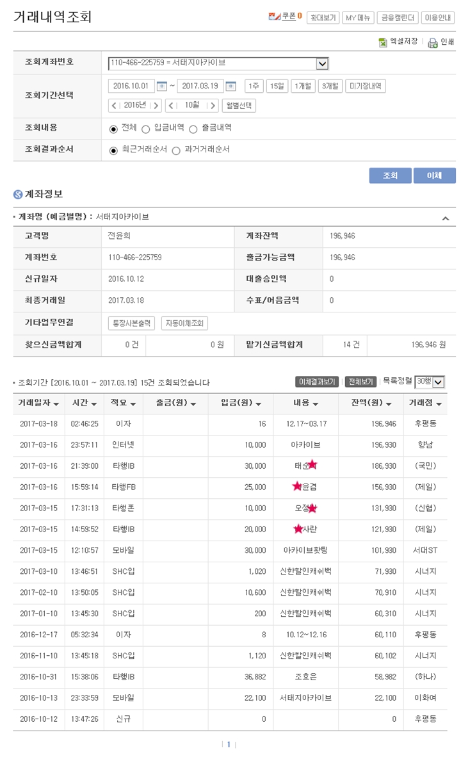Screen dimensions: 461x757
Task: Click the blue 이체 button
Action: tap(435, 175)
